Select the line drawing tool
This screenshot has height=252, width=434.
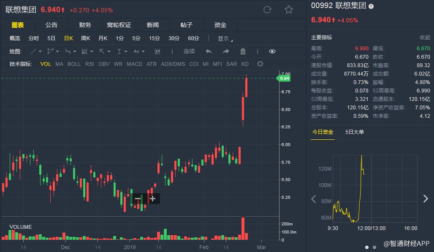(33, 51)
